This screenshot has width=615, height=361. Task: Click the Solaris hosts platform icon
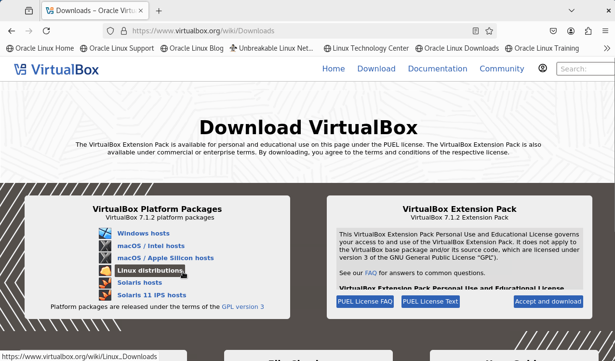pos(105,283)
